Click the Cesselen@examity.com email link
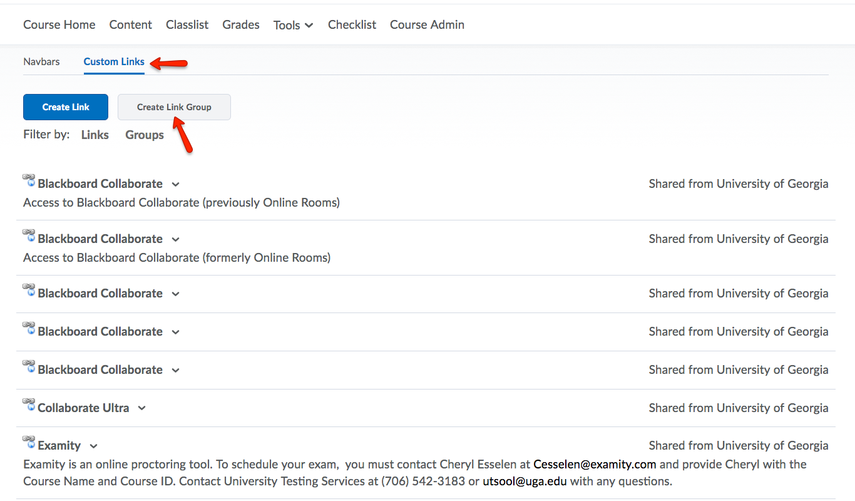This screenshot has height=501, width=855. click(595, 464)
